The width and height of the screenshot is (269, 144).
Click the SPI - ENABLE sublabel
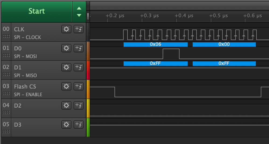pos(28,94)
